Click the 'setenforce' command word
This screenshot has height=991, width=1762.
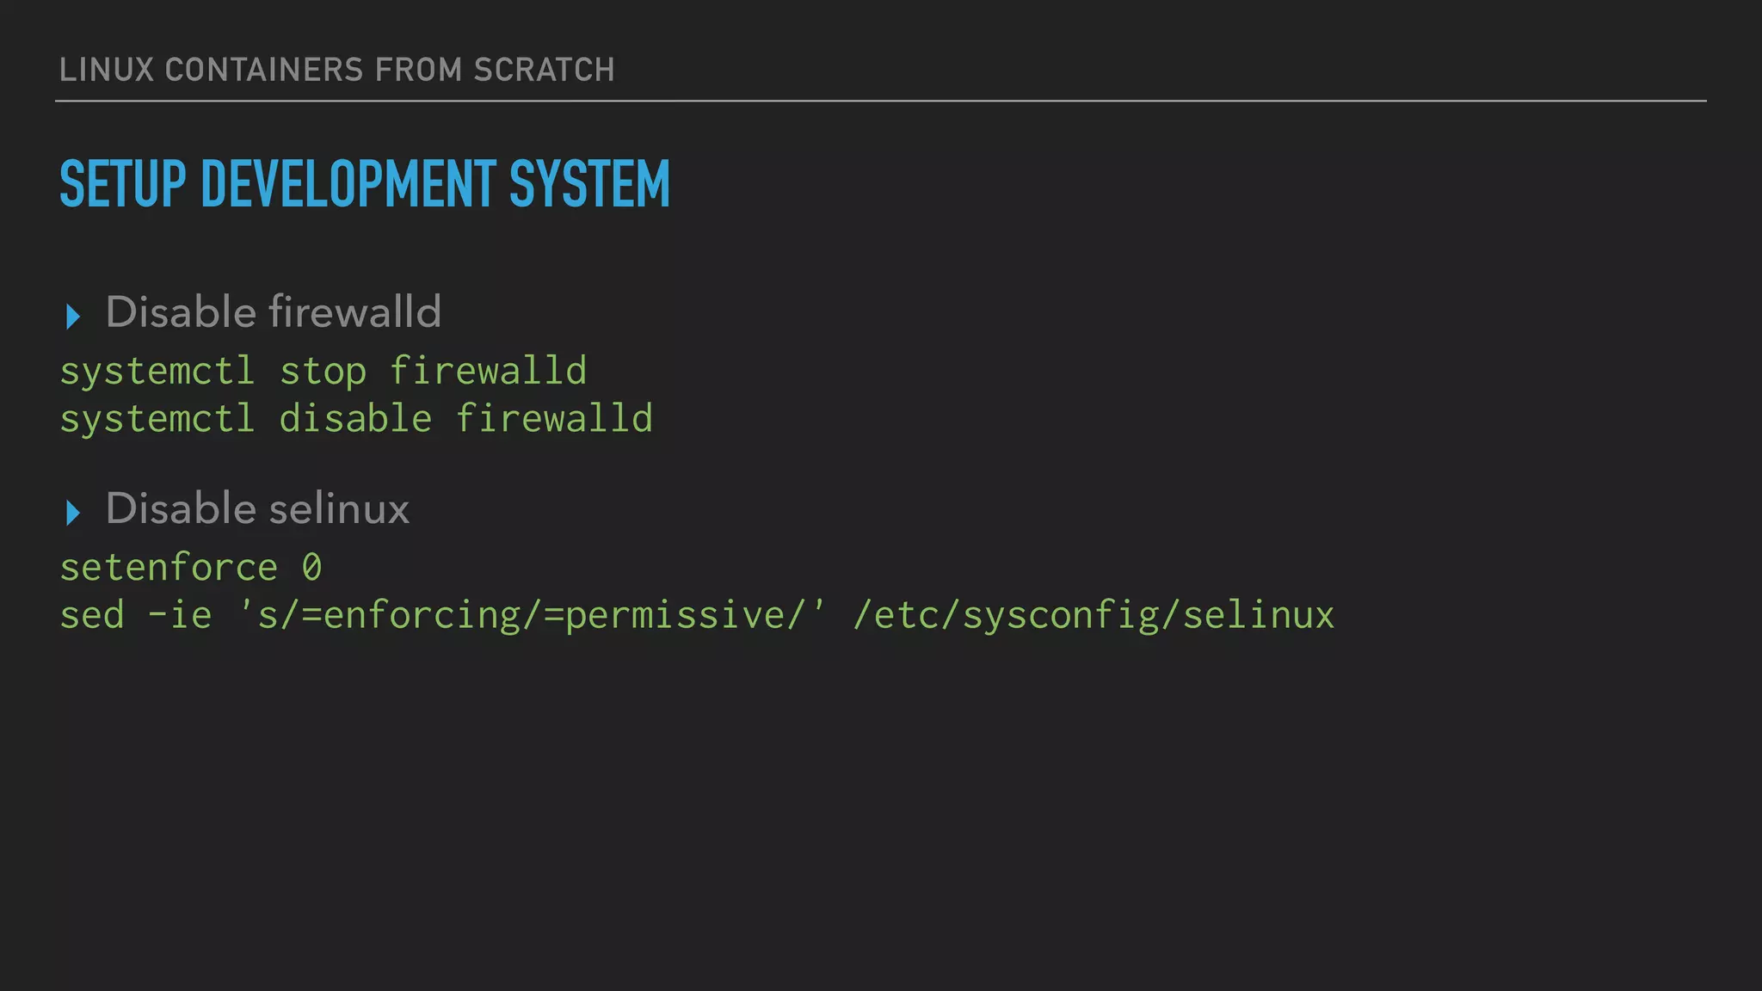coord(169,568)
